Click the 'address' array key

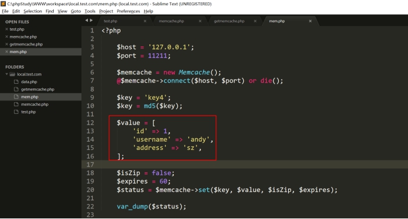[149, 148]
